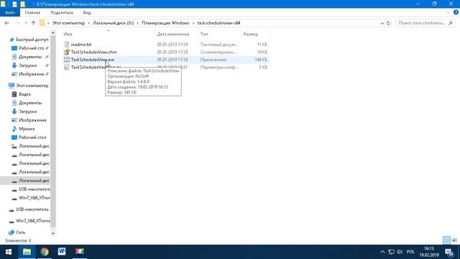
Task: Sort by the Имя column header
Action: point(68,34)
